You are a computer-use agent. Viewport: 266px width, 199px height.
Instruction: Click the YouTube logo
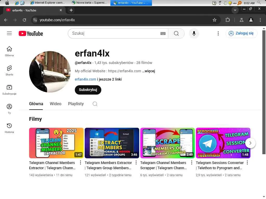coord(31,33)
